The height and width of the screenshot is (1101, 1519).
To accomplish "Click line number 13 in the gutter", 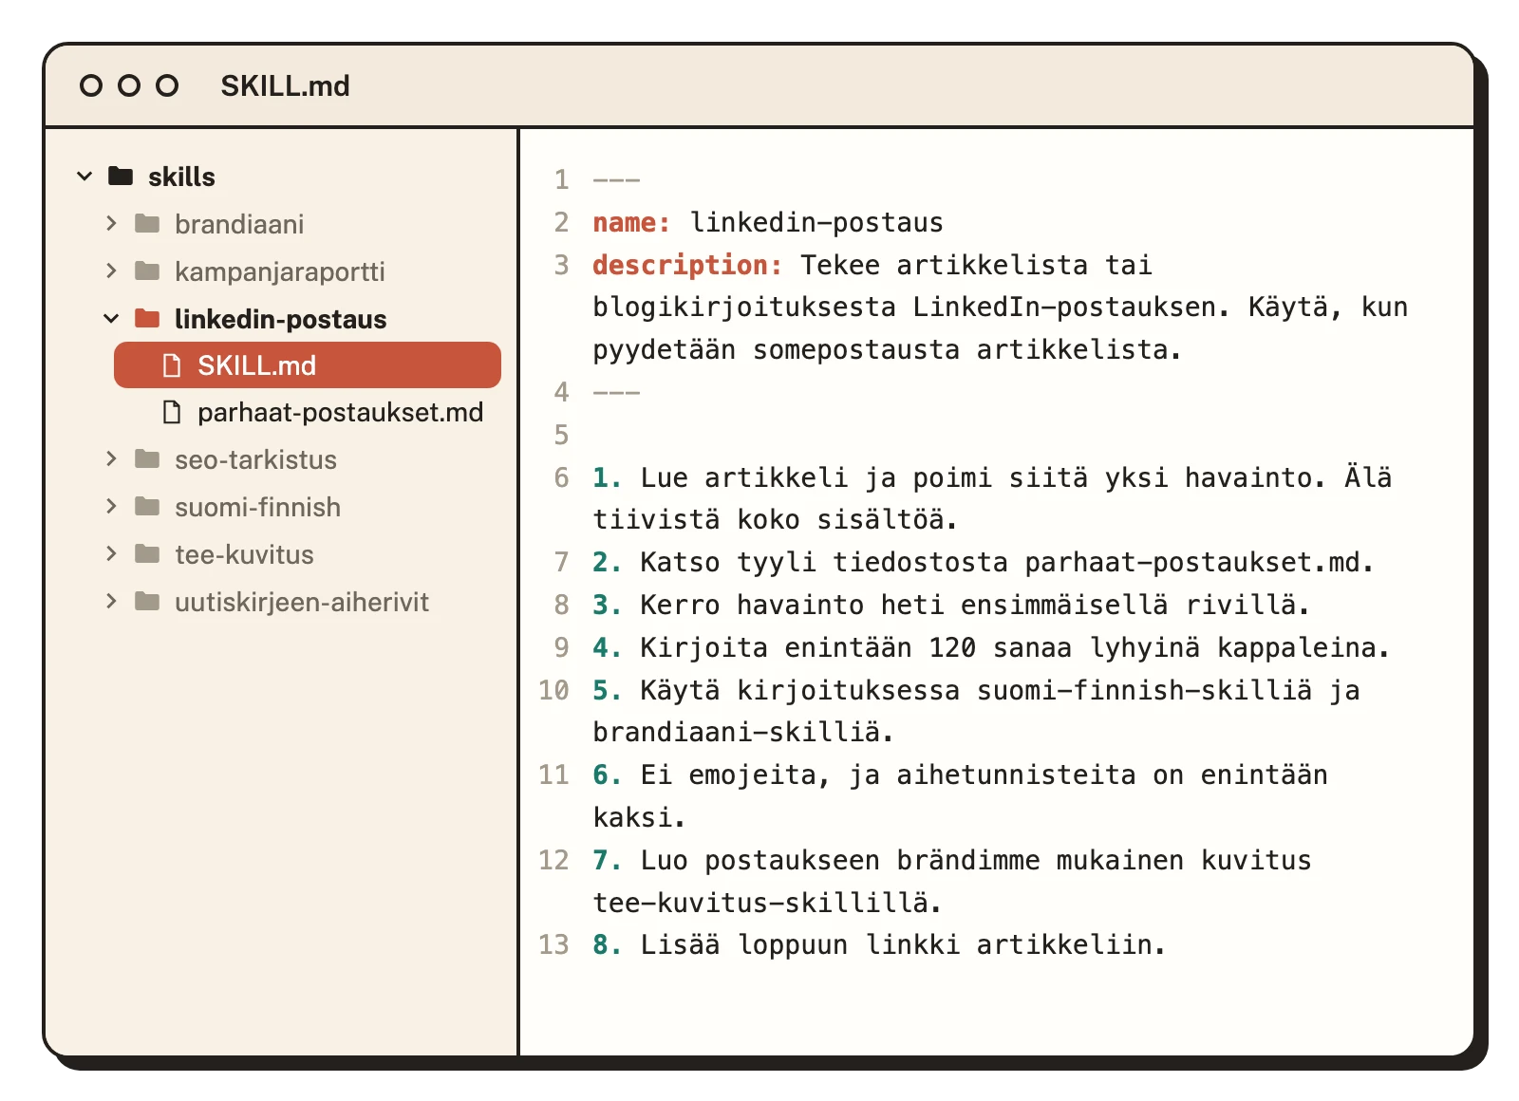I will tap(553, 945).
